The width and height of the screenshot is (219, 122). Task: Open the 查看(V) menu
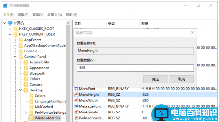pos(38,15)
